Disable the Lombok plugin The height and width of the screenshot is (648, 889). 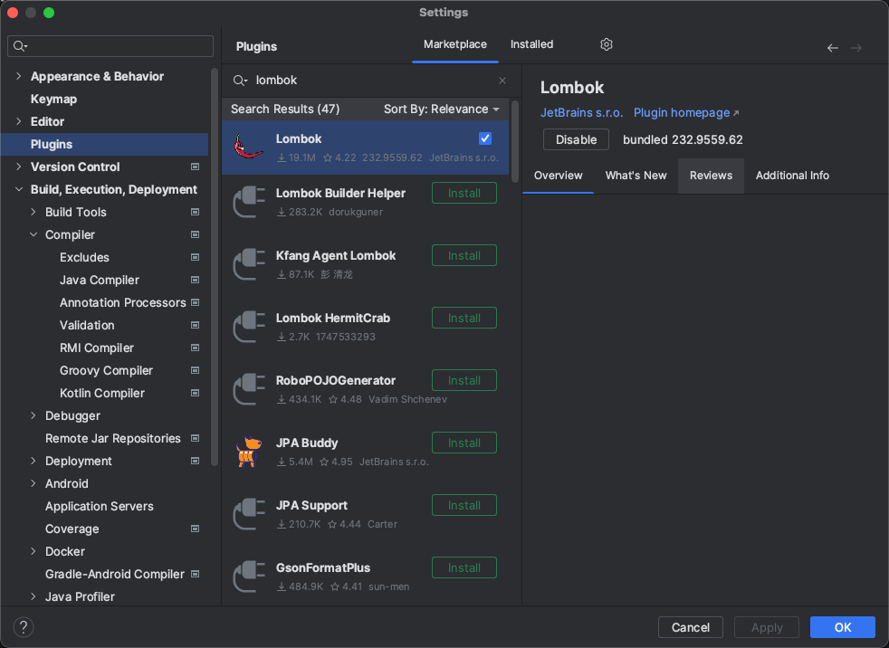576,139
